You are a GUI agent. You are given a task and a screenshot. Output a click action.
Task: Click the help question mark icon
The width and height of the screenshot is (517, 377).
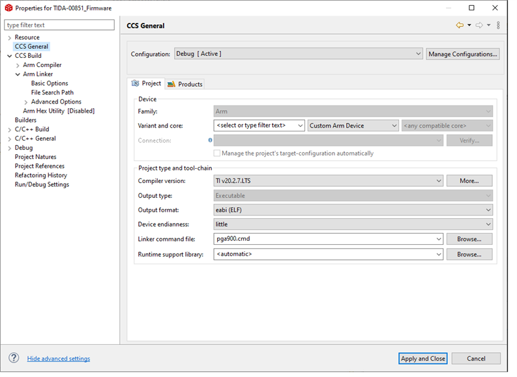pyautogui.click(x=14, y=358)
